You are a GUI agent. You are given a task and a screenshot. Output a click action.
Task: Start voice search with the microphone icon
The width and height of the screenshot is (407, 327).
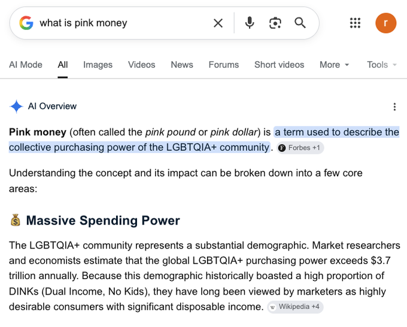250,23
